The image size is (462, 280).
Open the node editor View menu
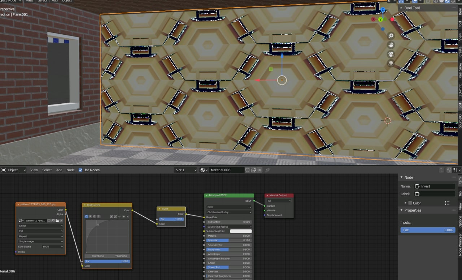[34, 170]
